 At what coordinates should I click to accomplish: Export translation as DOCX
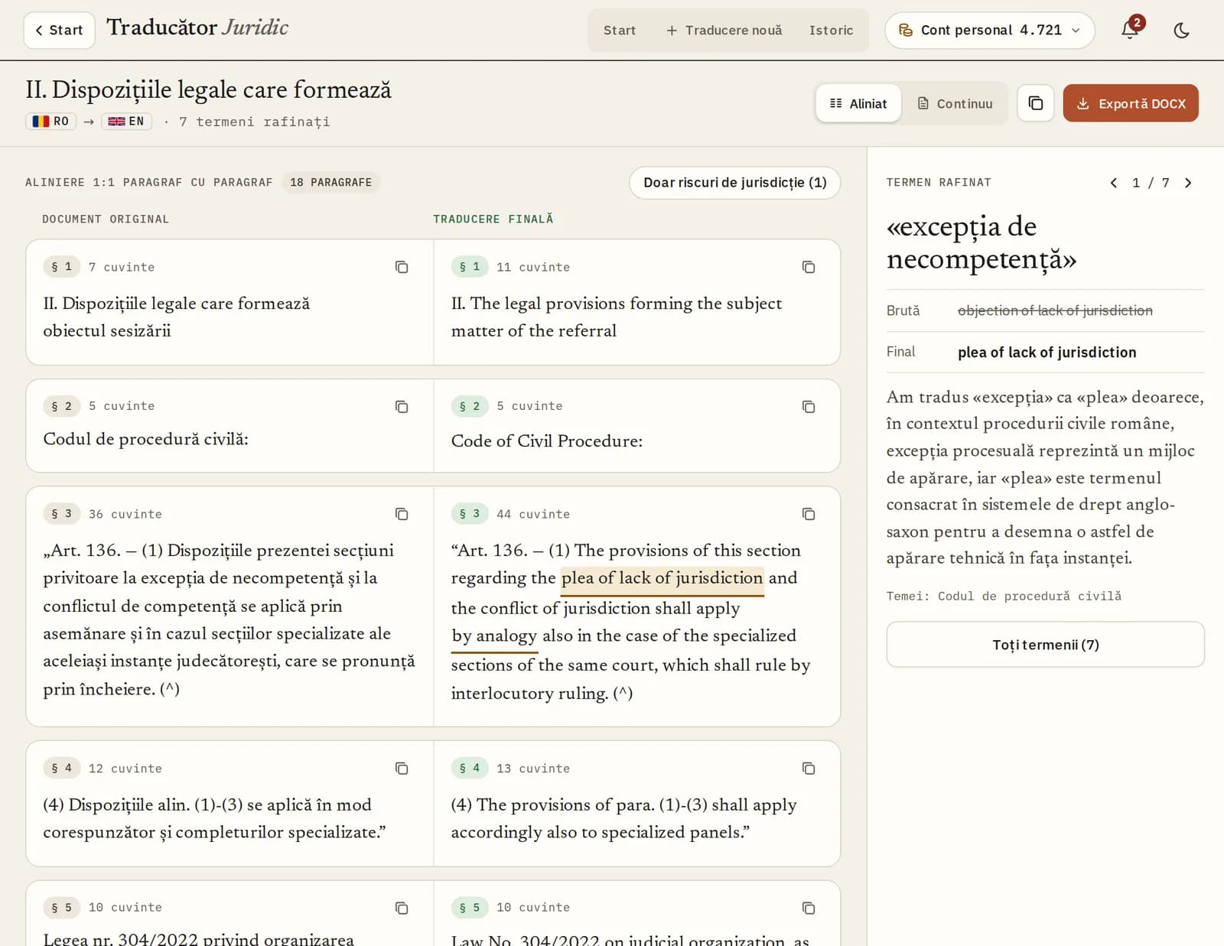tap(1131, 103)
